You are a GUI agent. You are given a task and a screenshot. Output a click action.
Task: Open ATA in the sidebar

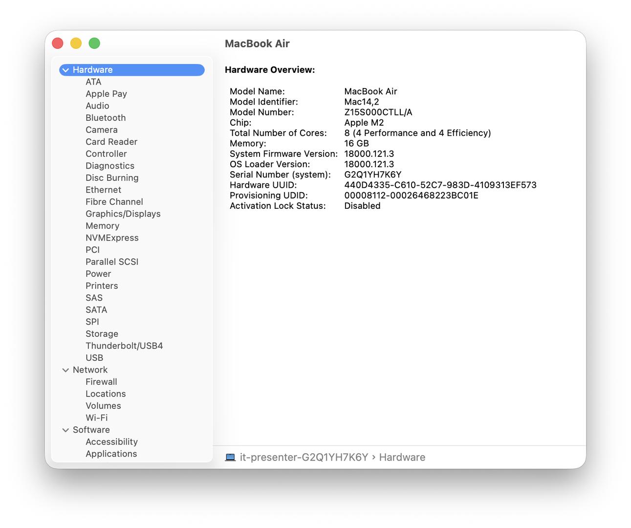coord(93,82)
